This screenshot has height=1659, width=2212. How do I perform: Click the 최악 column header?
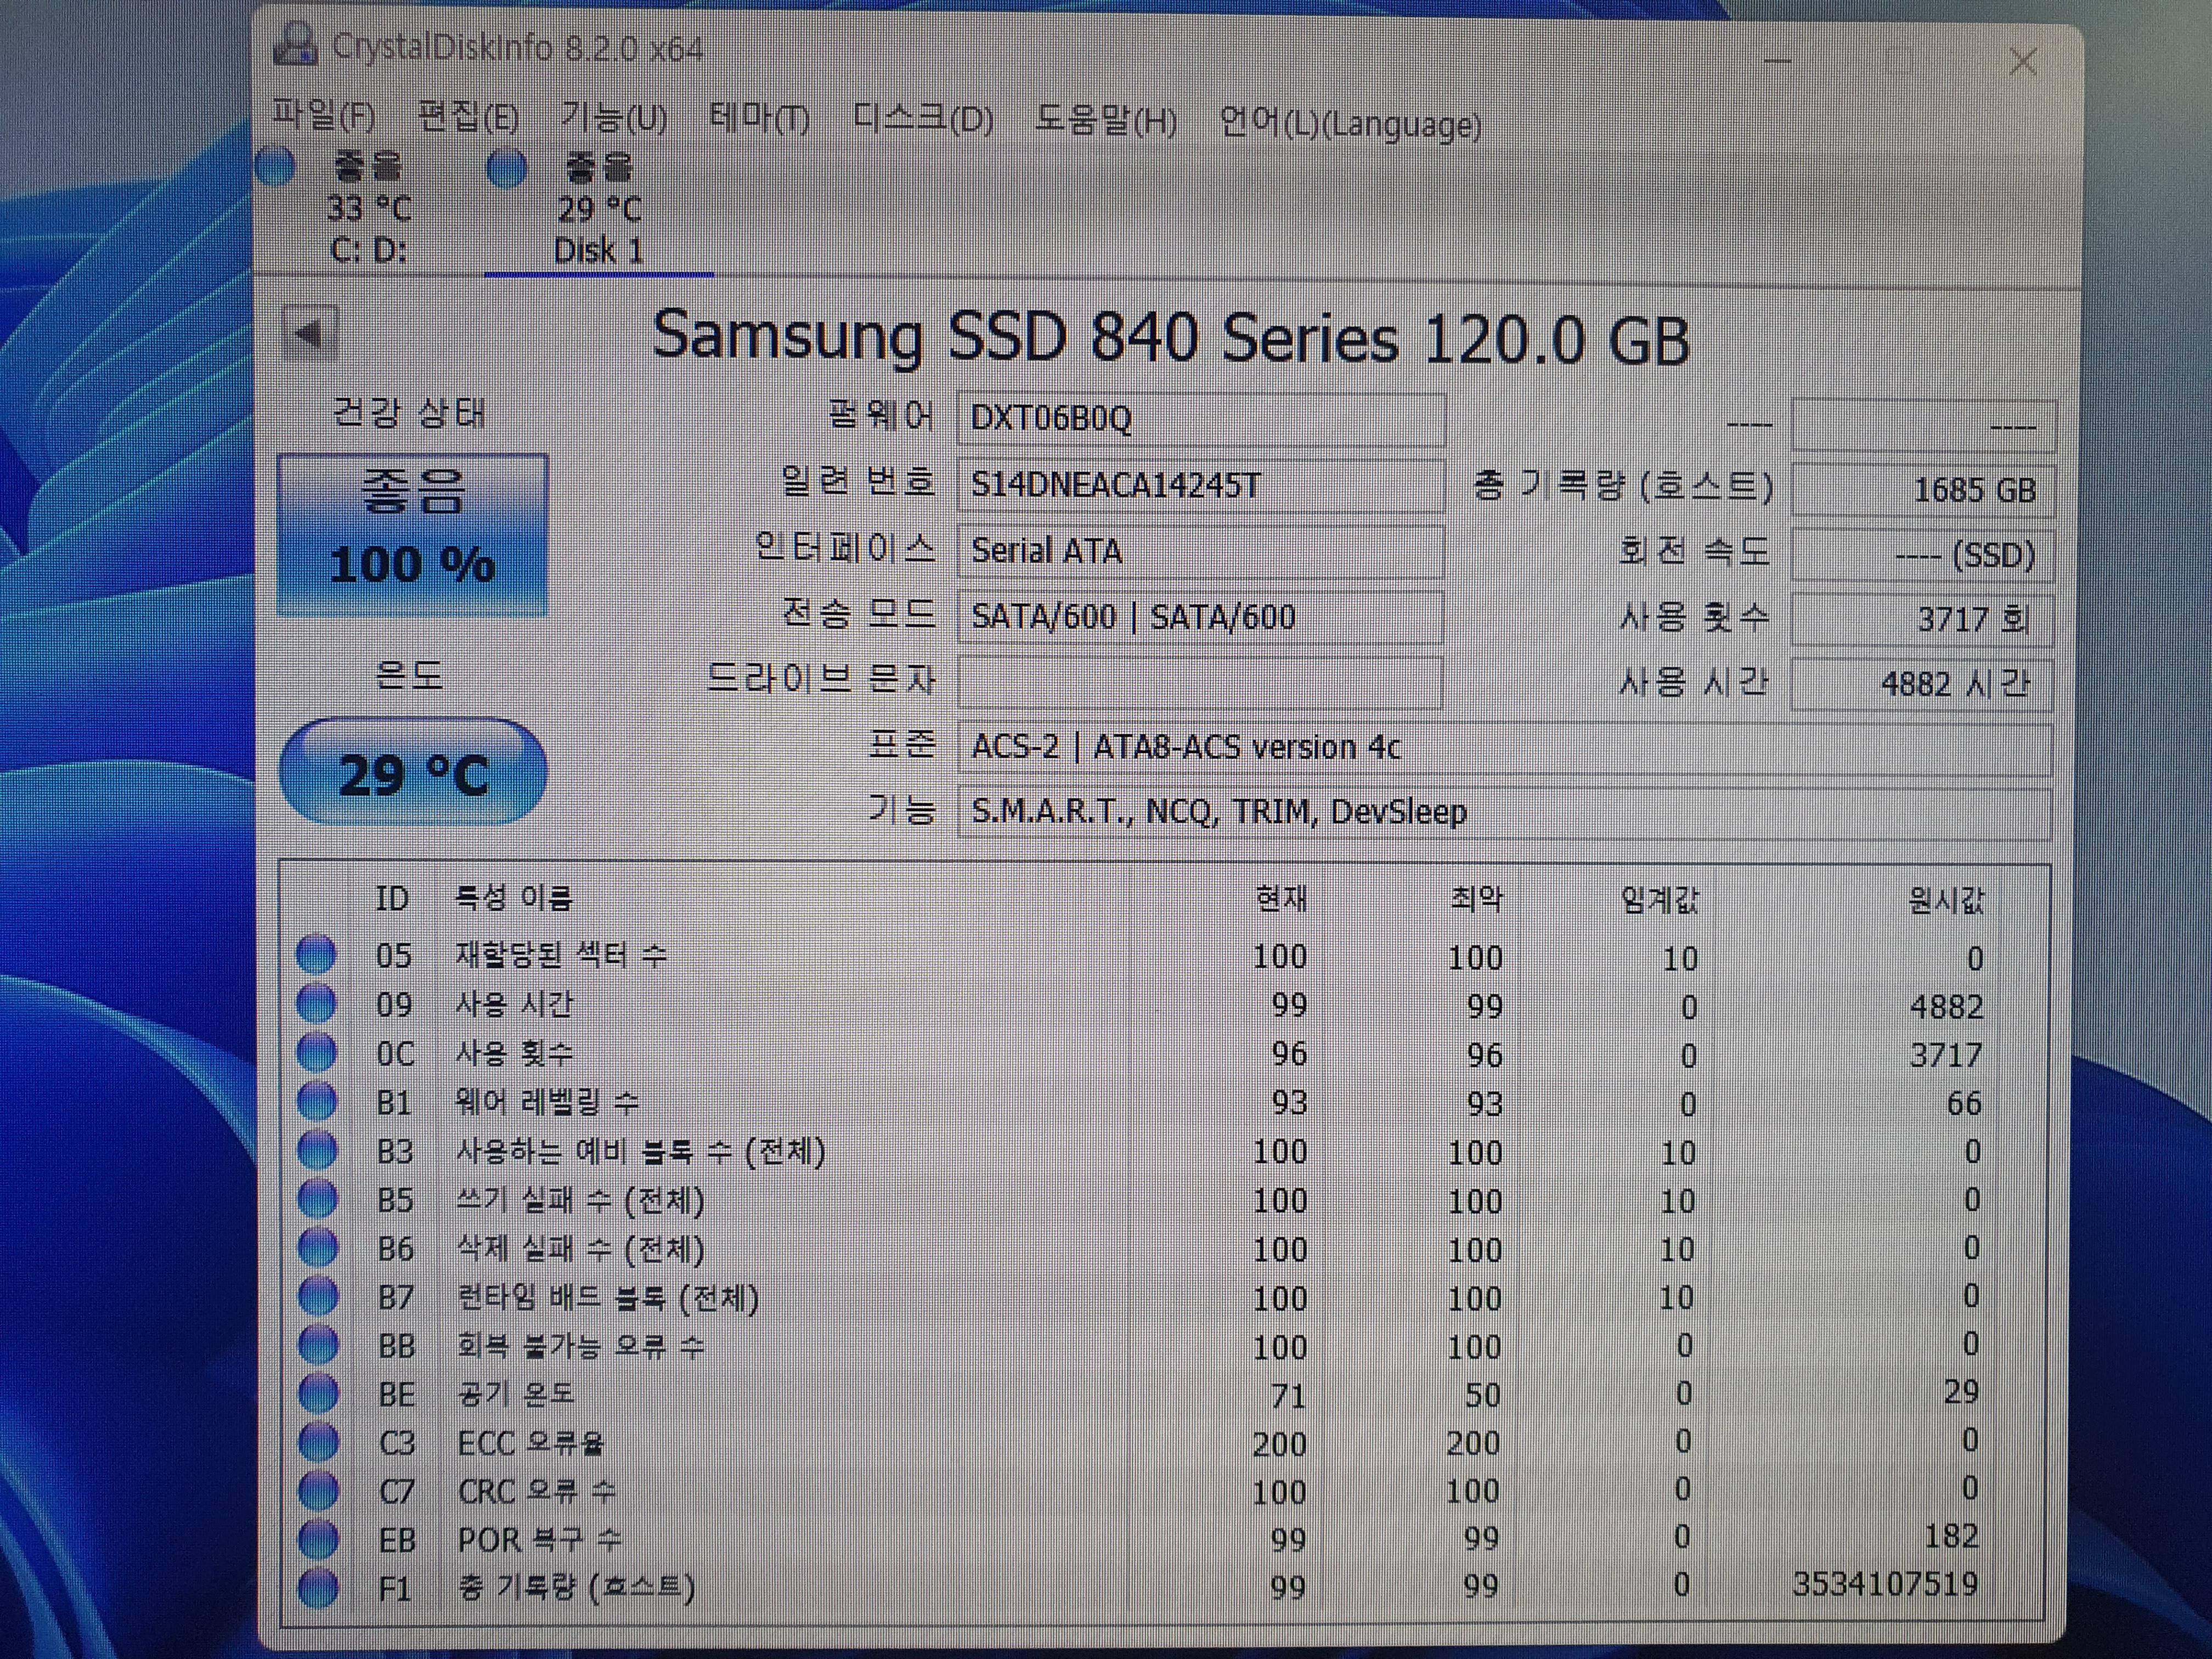coord(1476,899)
